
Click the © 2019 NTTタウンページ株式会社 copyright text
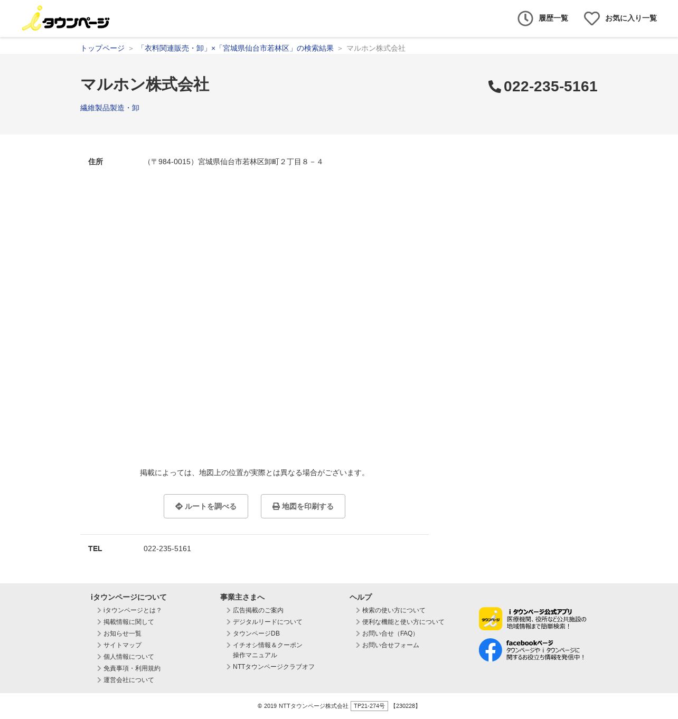(303, 706)
